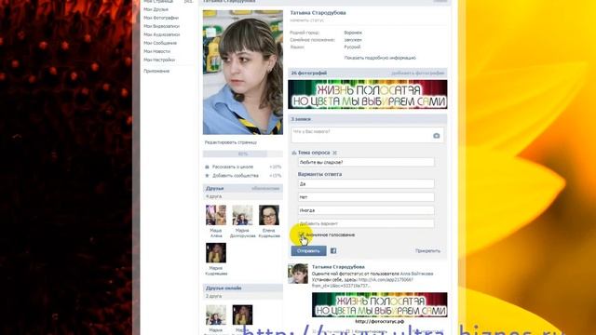
Task: Open friend avatar Маша Алёна
Action: 216,215
